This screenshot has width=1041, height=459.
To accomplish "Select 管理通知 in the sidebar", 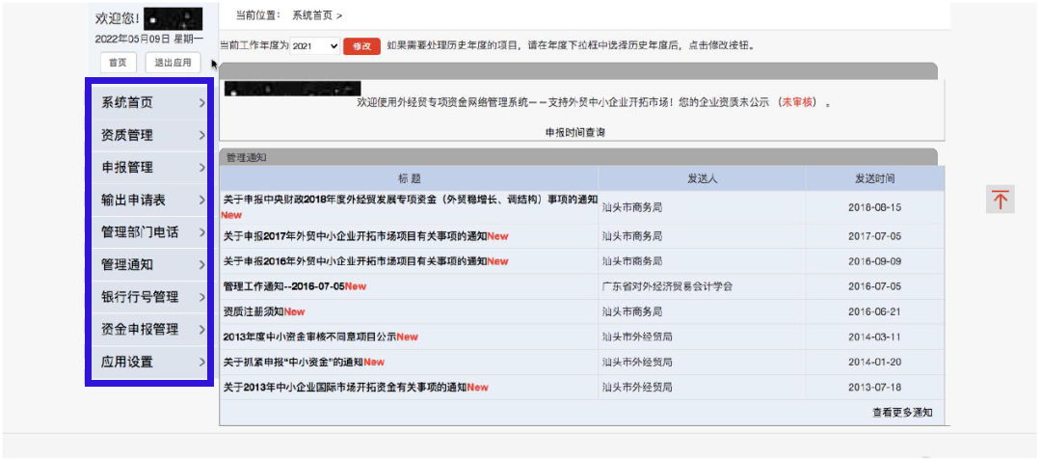I will tap(127, 264).
